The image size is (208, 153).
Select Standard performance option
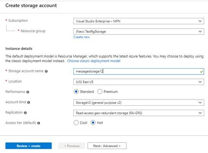pos(76,92)
